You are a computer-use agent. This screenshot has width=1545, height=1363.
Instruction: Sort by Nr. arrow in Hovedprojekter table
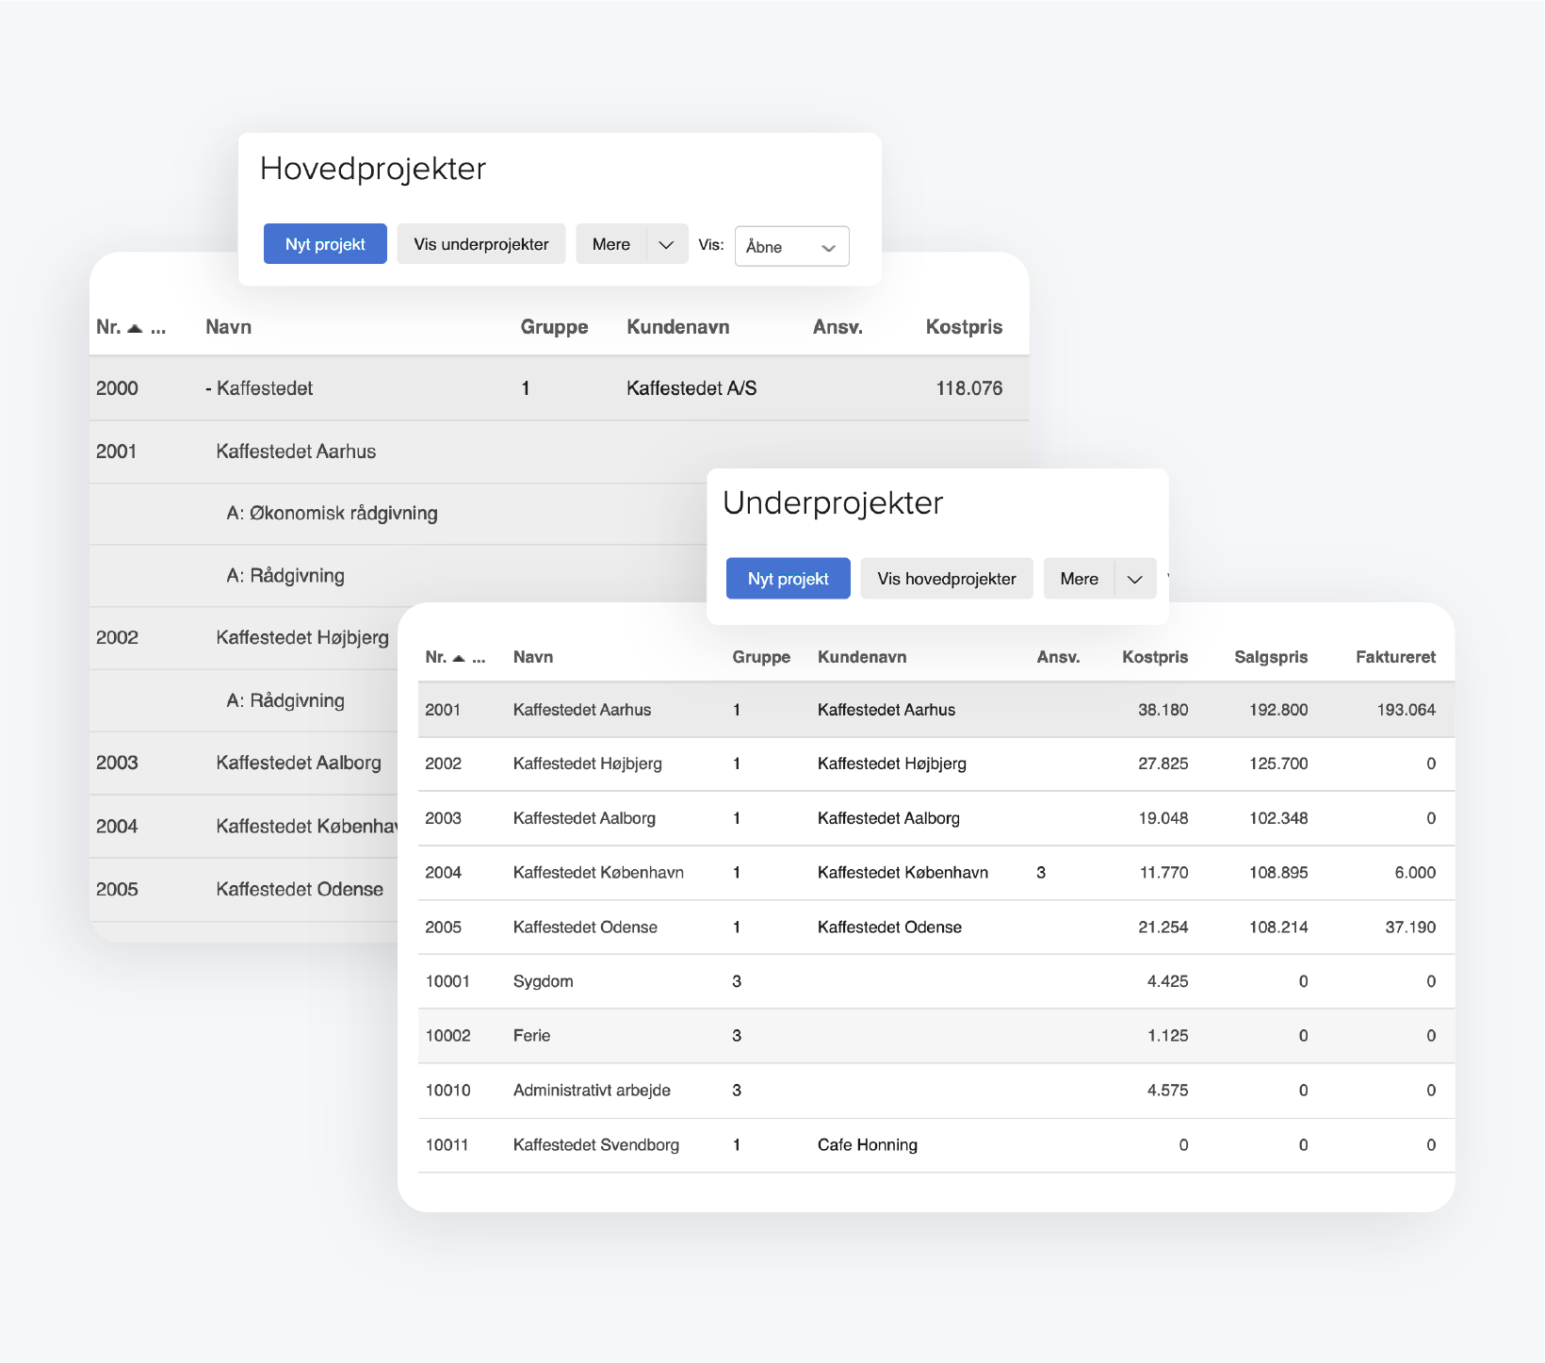135,328
